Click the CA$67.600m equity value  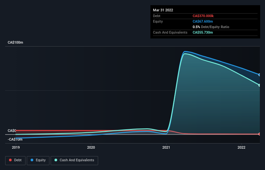(x=203, y=21)
